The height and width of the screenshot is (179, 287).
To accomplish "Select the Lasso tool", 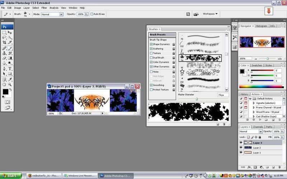I will (4, 37).
